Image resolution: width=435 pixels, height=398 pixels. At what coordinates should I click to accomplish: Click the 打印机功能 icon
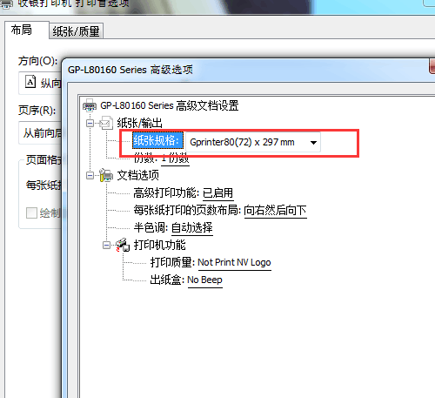(x=123, y=245)
